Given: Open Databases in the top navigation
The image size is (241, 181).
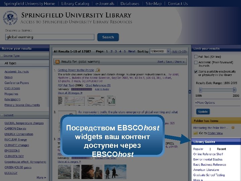Looking at the screenshot, I should click(130, 4).
